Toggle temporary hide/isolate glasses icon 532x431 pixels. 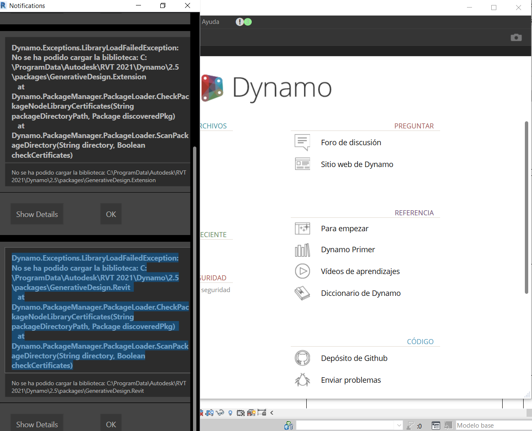pyautogui.click(x=220, y=413)
